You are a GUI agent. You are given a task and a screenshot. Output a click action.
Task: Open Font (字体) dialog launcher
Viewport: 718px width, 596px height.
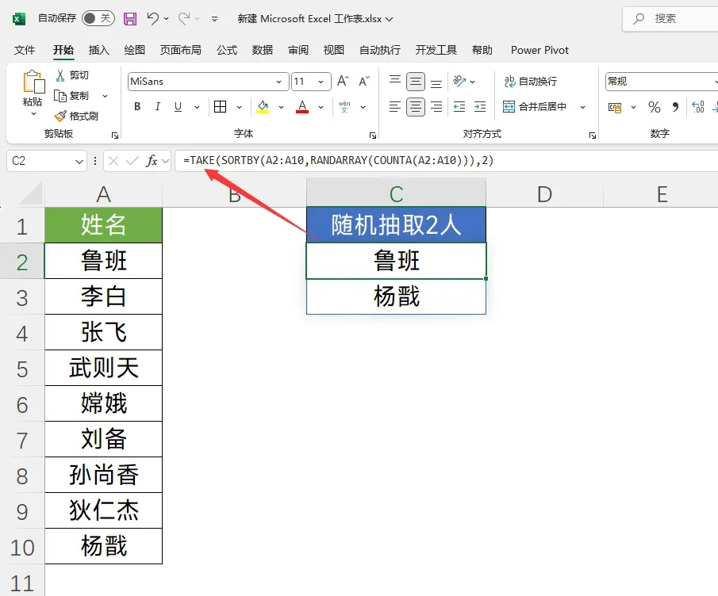pyautogui.click(x=373, y=136)
